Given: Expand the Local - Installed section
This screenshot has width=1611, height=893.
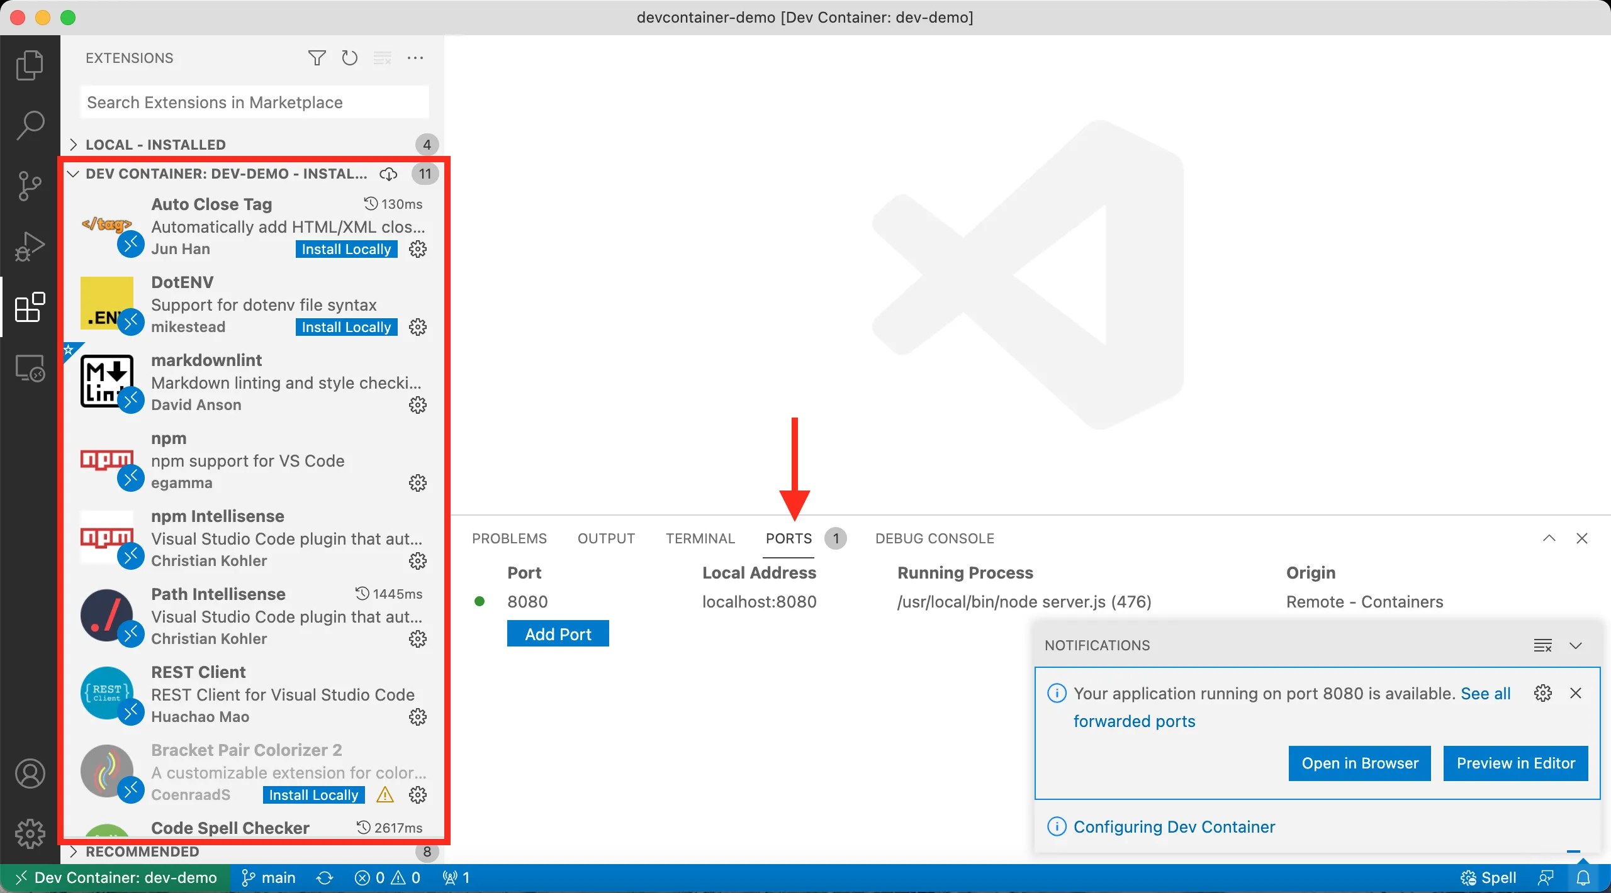Looking at the screenshot, I should pyautogui.click(x=252, y=145).
